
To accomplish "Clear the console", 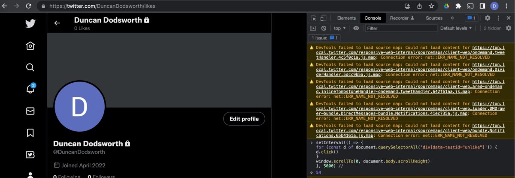I will (x=324, y=28).
